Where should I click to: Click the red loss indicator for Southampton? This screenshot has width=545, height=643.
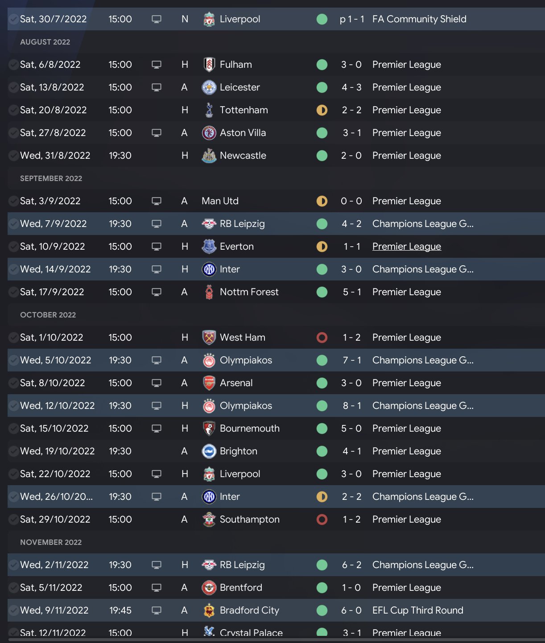coord(322,519)
